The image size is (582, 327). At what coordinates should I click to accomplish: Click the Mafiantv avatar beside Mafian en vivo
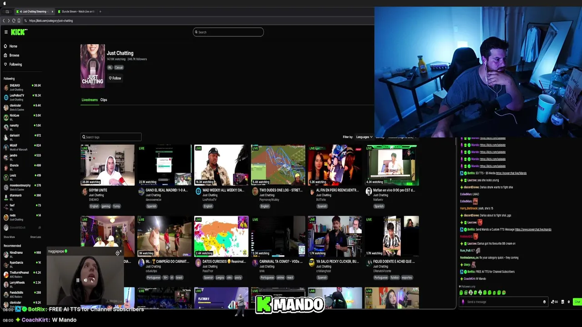point(369,192)
